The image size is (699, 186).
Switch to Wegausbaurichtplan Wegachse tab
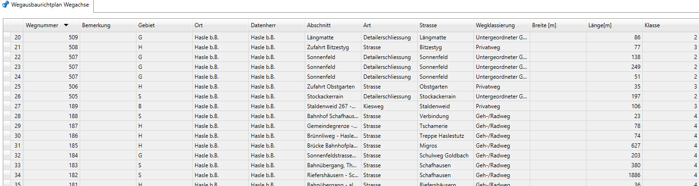coord(47,5)
